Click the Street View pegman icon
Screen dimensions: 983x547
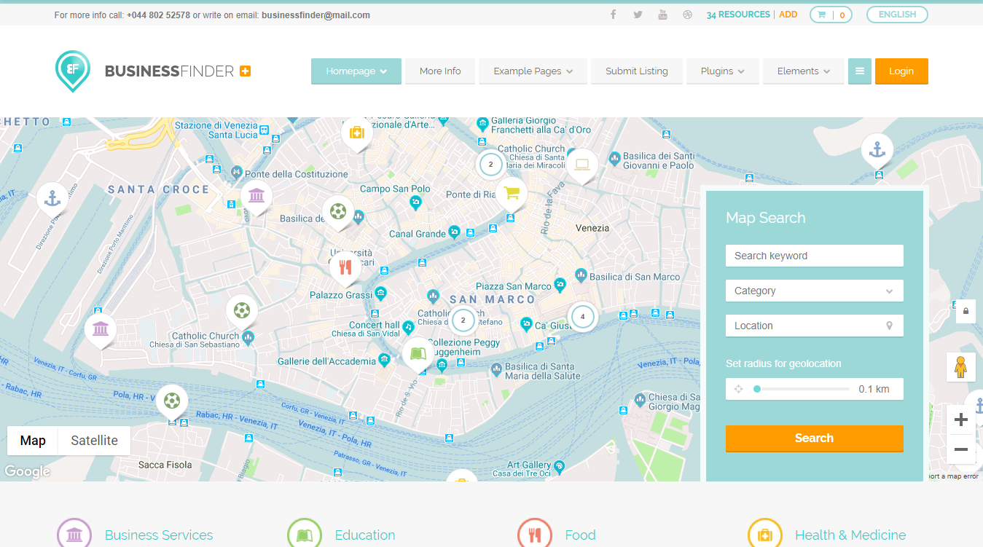tap(960, 366)
